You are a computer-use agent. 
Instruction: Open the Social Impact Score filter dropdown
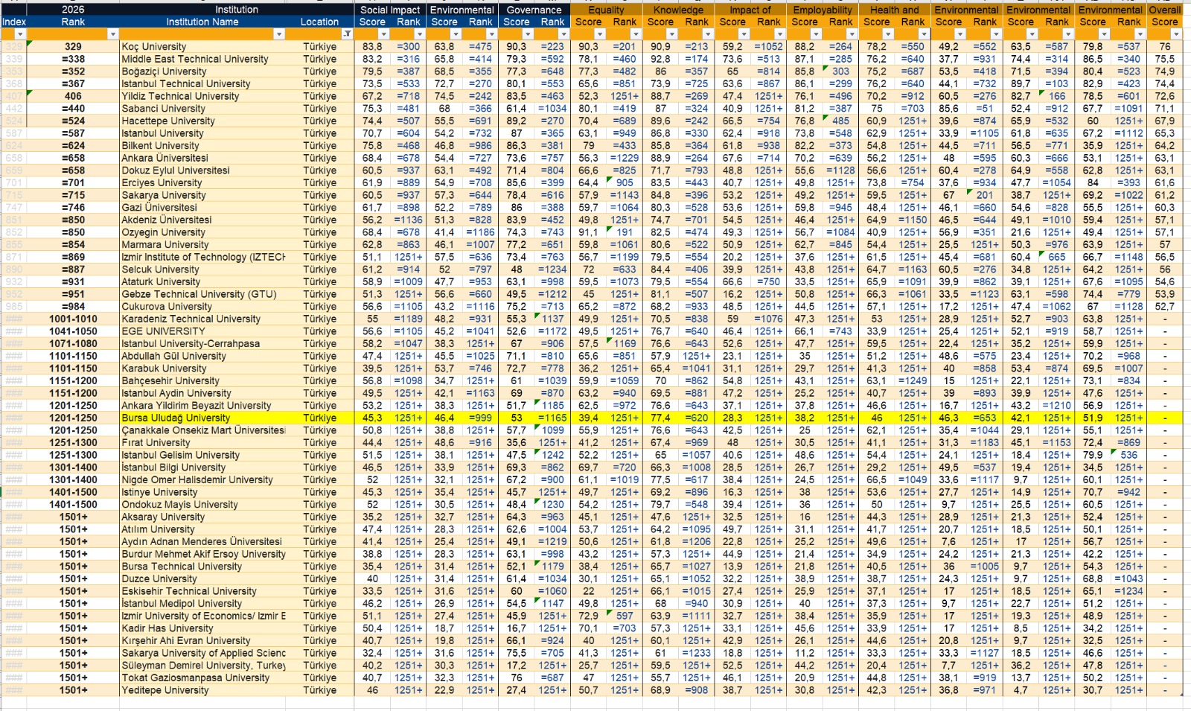pyautogui.click(x=383, y=34)
